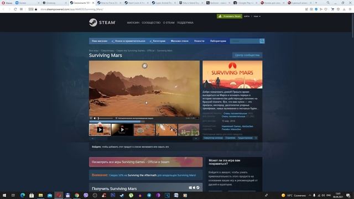
Task: Open File Explorer from the taskbar
Action: [40, 195]
